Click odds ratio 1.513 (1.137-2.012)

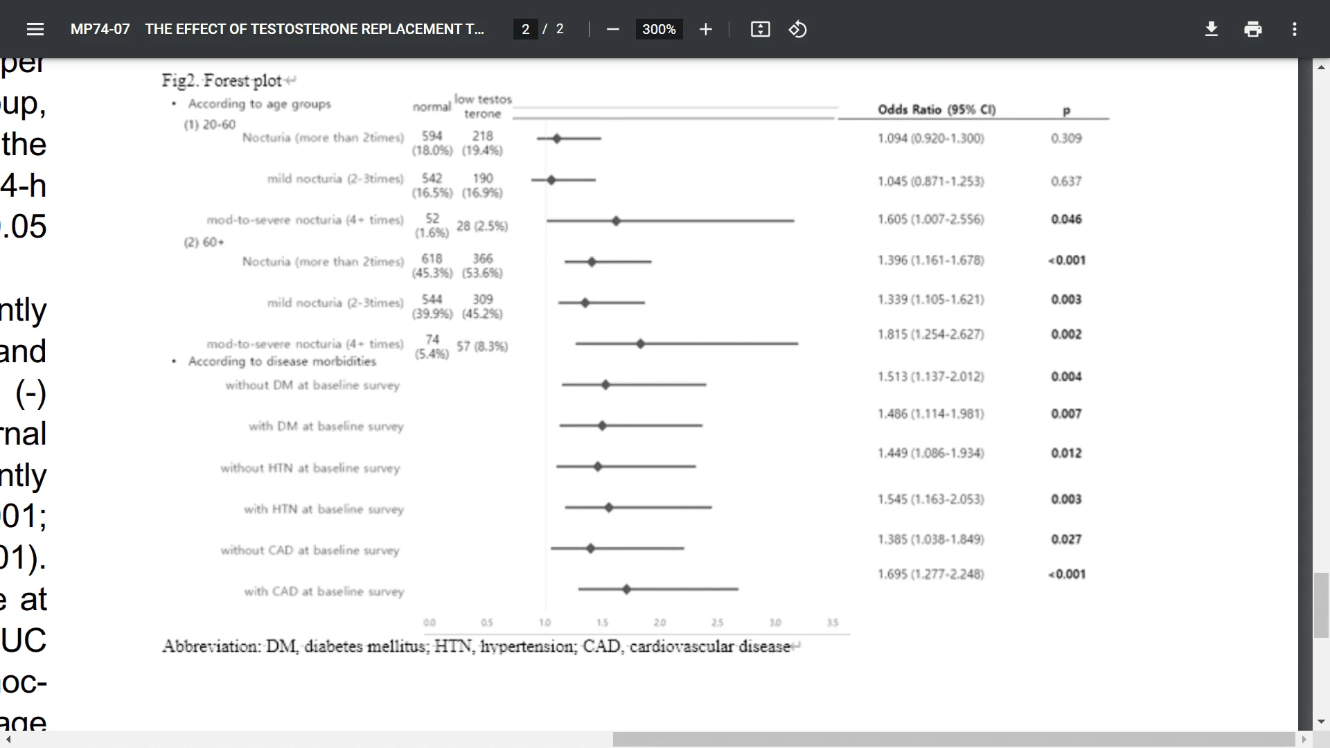930,376
